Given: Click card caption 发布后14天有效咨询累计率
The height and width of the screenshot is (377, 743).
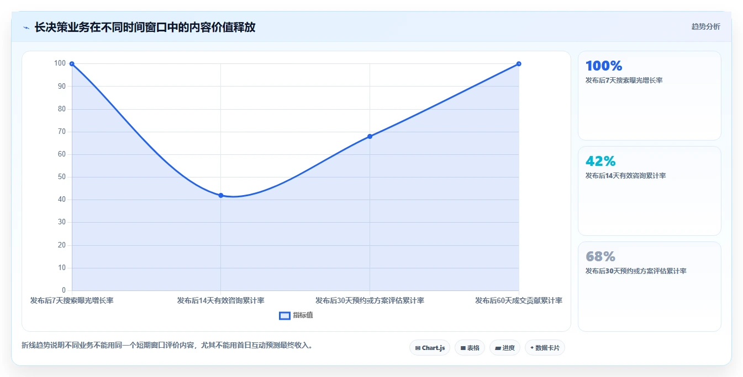Looking at the screenshot, I should [625, 176].
